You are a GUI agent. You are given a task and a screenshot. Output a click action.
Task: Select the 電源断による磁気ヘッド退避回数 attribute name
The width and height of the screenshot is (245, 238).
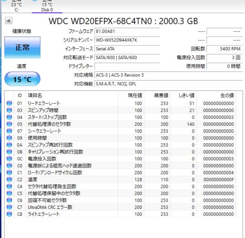pyautogui.click(x=60, y=165)
